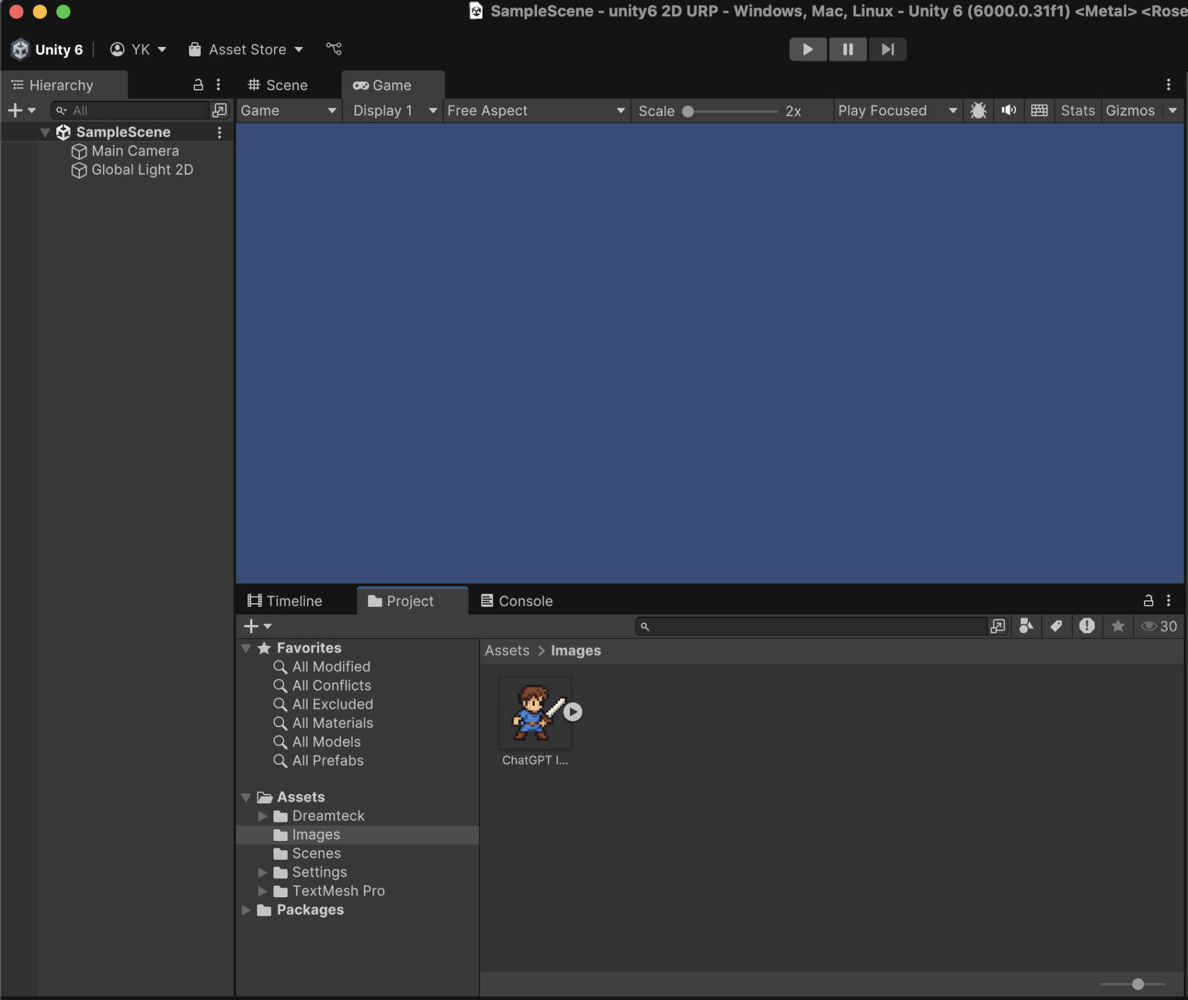Collapse the Favorites section arrow

(246, 649)
